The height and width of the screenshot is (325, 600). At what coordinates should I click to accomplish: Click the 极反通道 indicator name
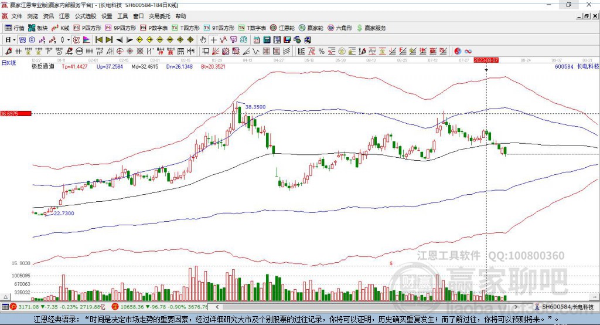tap(43, 66)
